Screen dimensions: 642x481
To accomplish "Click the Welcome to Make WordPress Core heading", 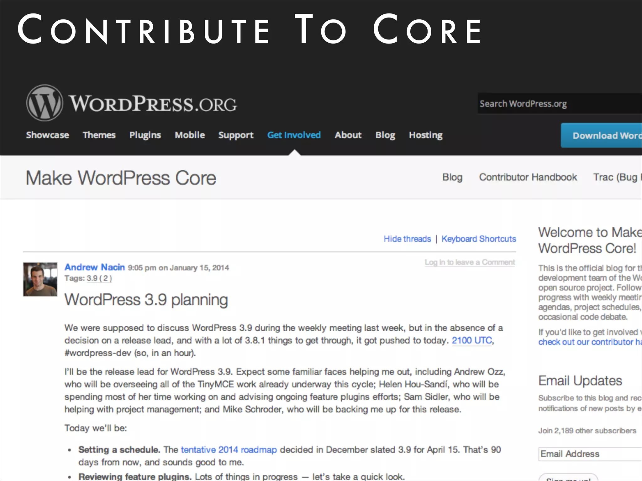I will pyautogui.click(x=590, y=240).
